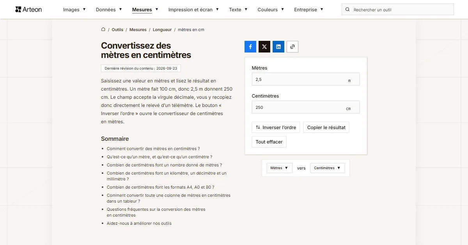
Task: Click the 'Dernière révision du contenu' date badge
Action: point(141,68)
